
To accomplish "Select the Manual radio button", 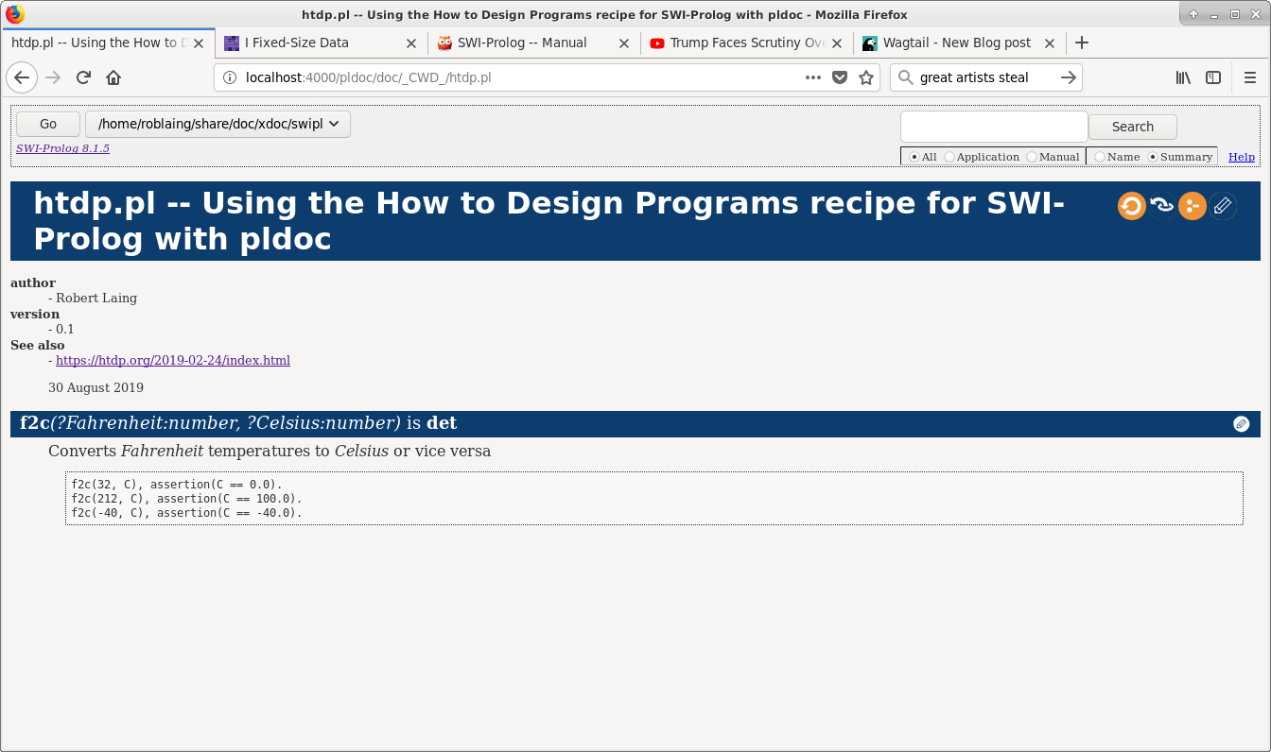I will 1032,157.
